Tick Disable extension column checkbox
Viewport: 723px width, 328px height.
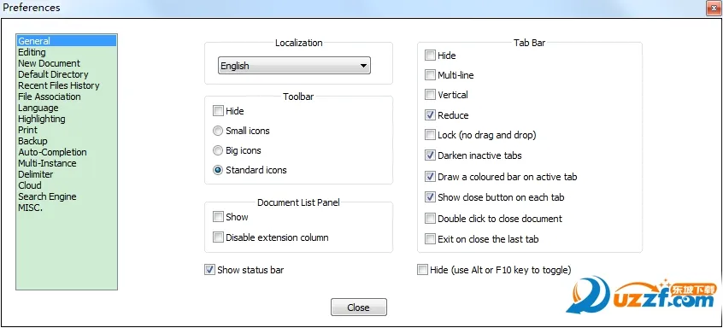[x=218, y=237]
